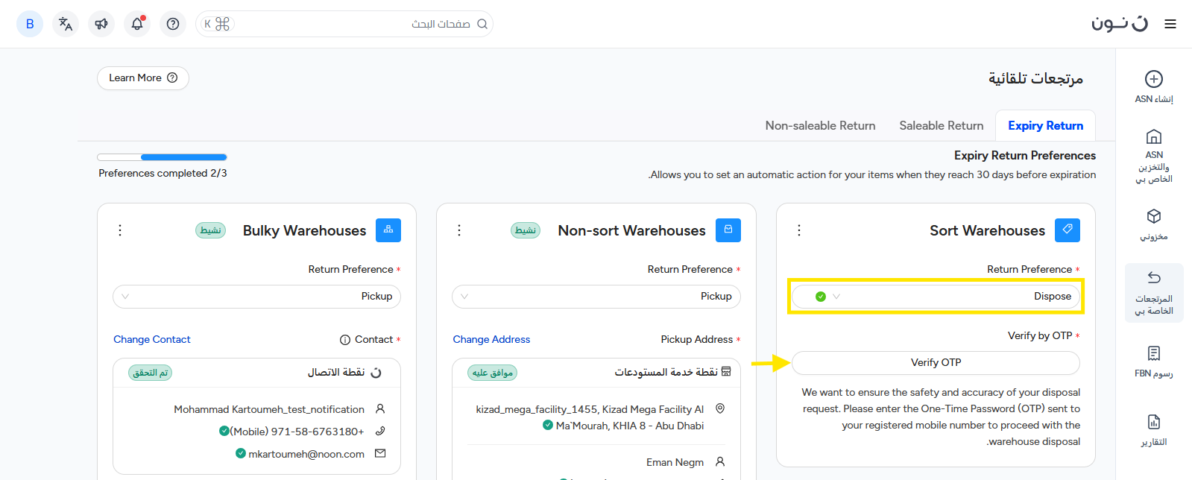Open the inventory box icon in sidebar
The image size is (1192, 480).
click(x=1153, y=217)
